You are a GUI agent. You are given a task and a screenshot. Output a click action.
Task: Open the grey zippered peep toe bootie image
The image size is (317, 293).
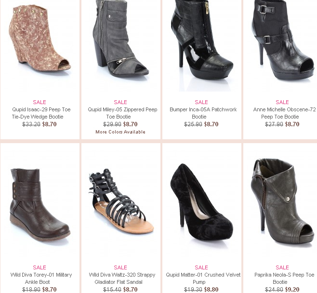pyautogui.click(x=121, y=39)
